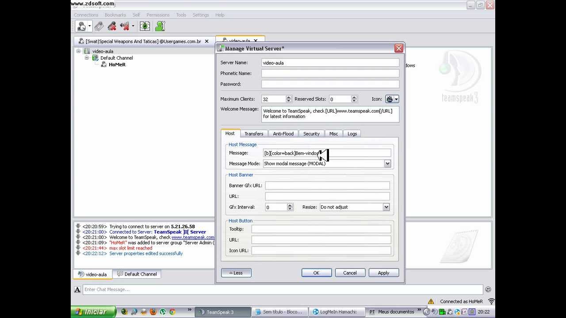
Task: Close the video-aula server tab
Action: point(255,41)
